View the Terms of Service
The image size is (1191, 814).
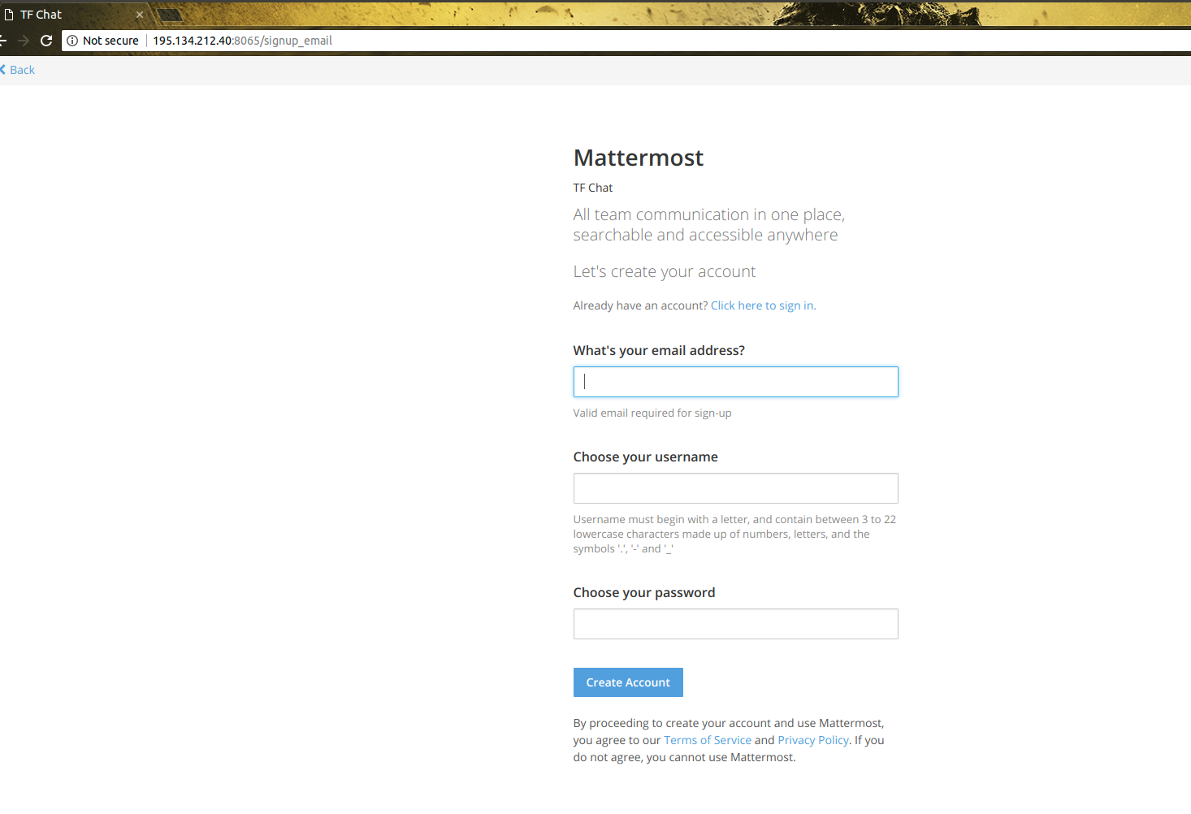click(707, 739)
